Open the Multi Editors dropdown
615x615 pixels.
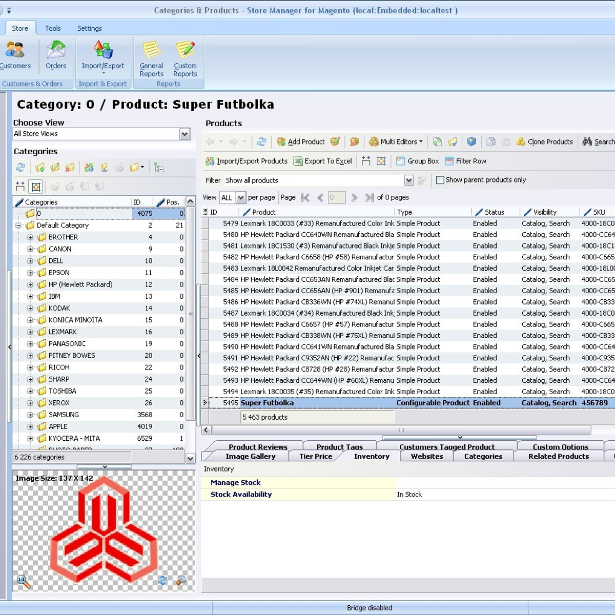[x=396, y=142]
